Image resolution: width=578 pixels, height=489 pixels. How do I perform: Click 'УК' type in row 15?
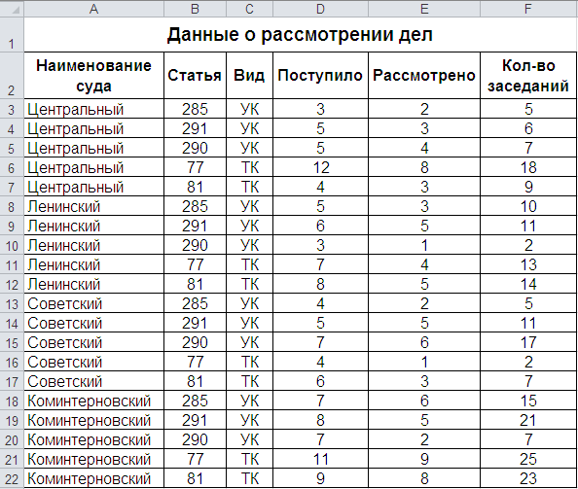(249, 342)
